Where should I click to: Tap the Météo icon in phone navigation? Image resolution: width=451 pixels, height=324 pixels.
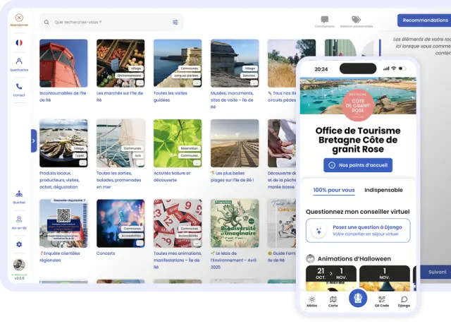(x=311, y=299)
